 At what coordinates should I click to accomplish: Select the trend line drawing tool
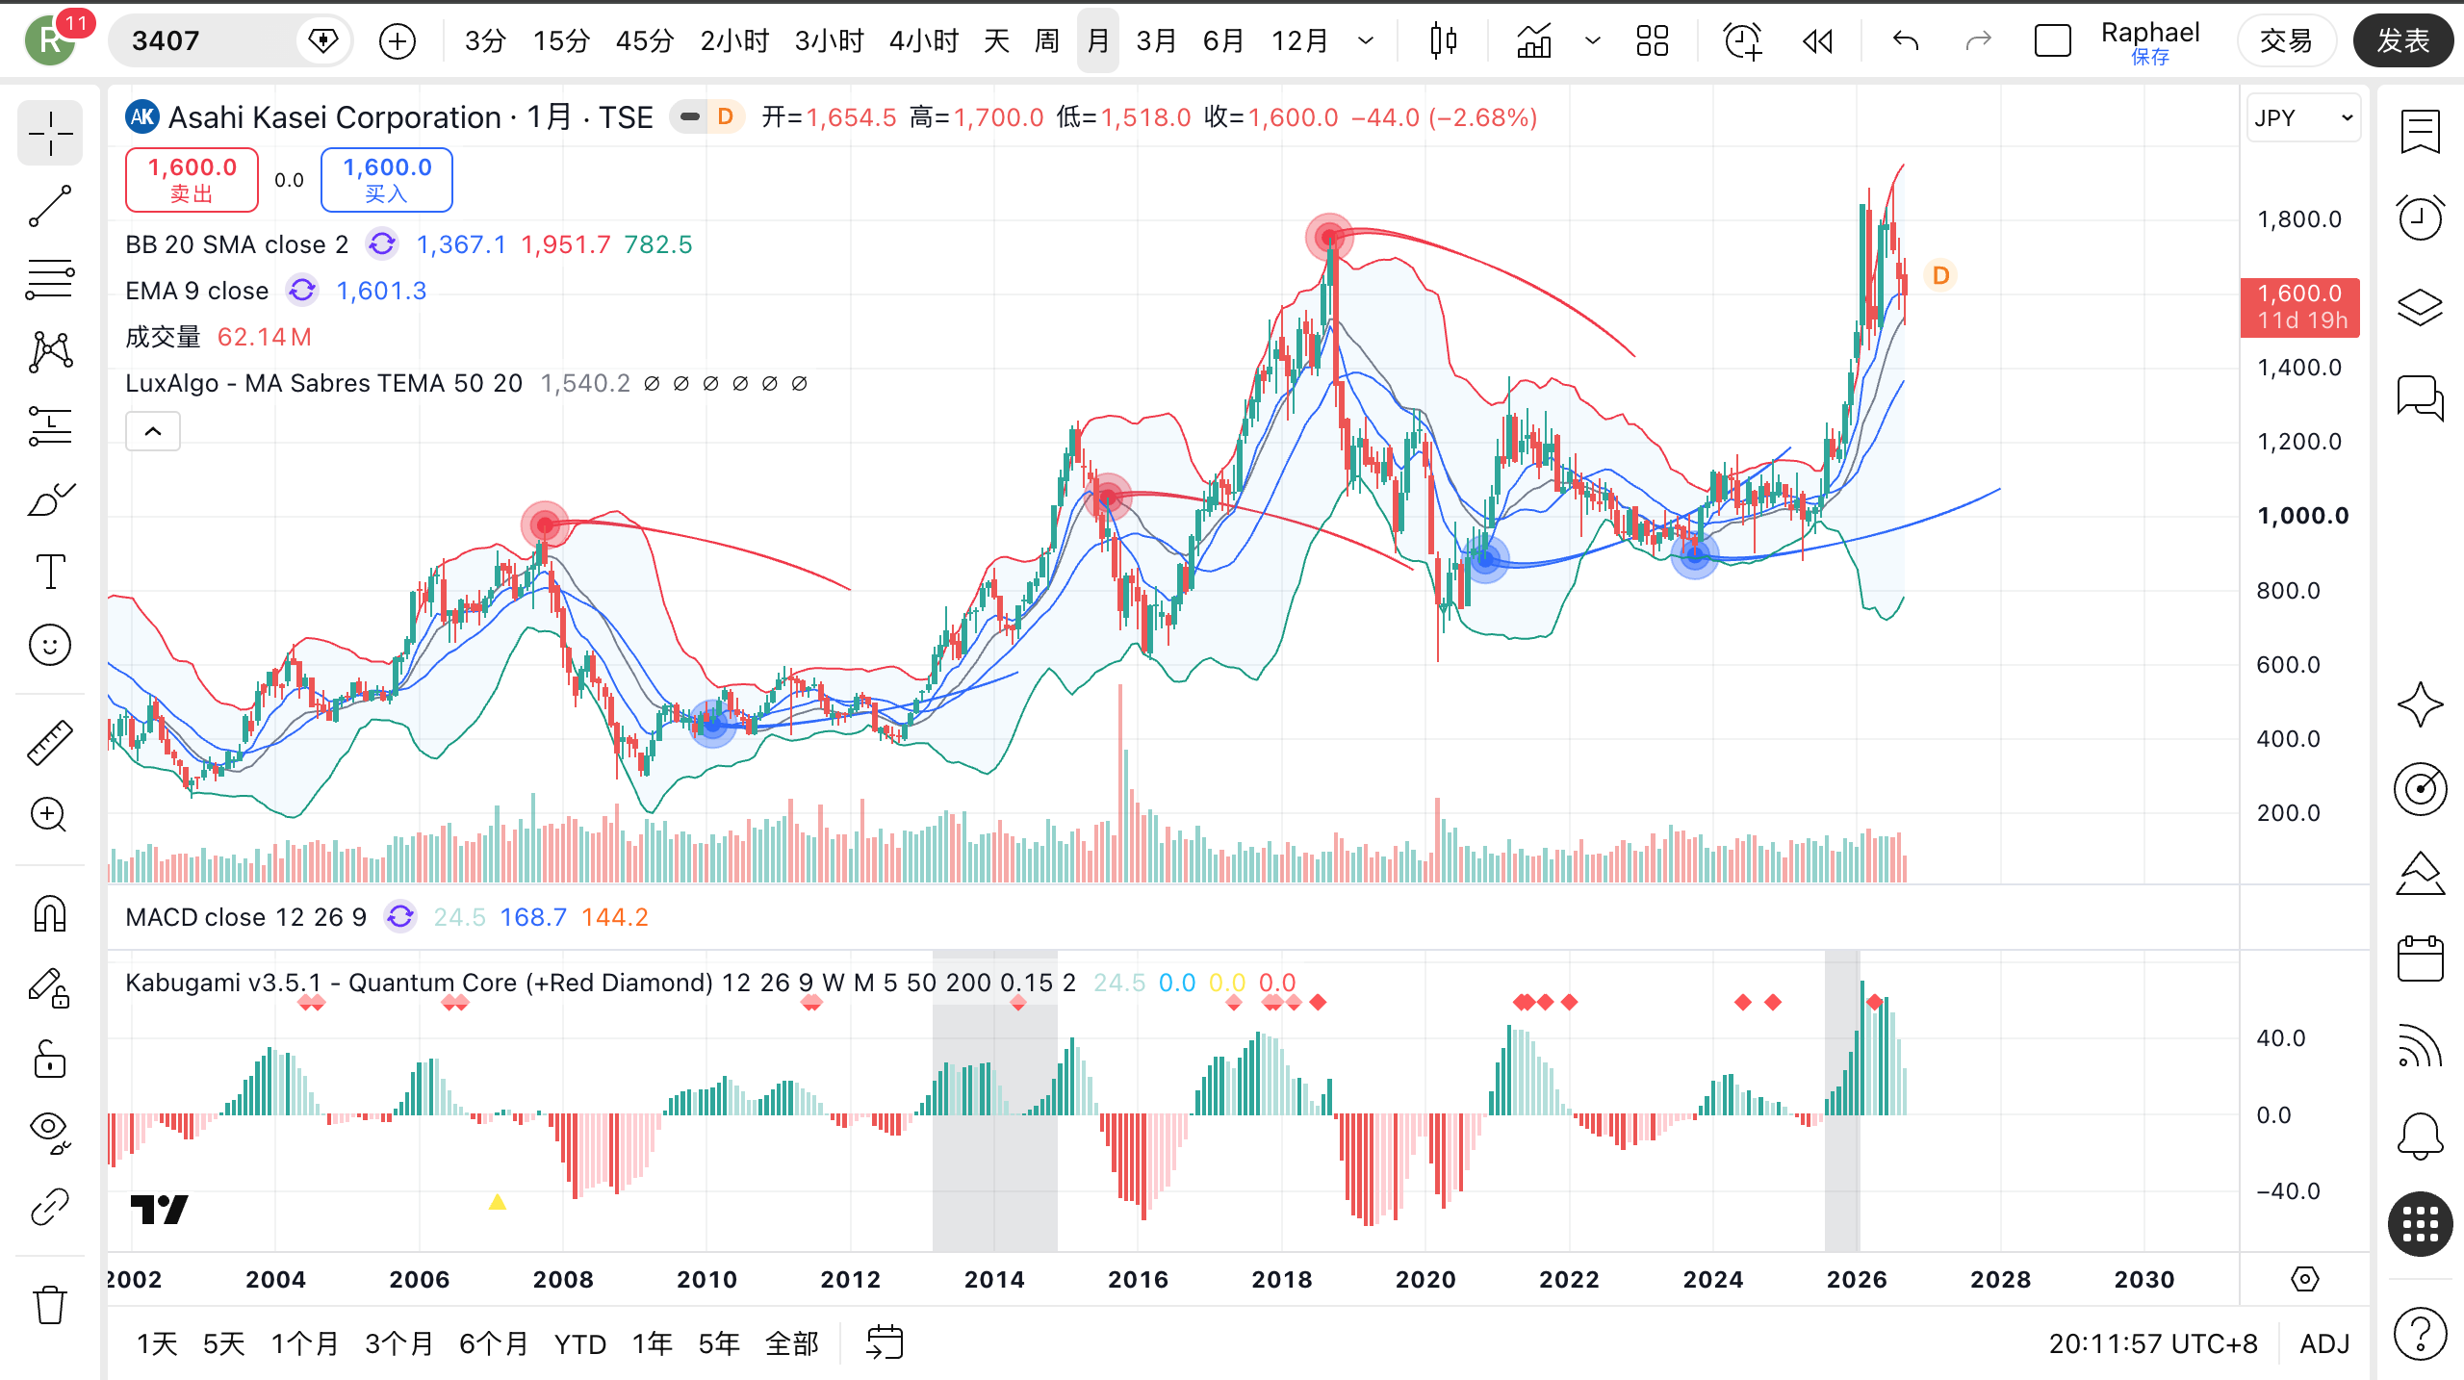coord(50,206)
